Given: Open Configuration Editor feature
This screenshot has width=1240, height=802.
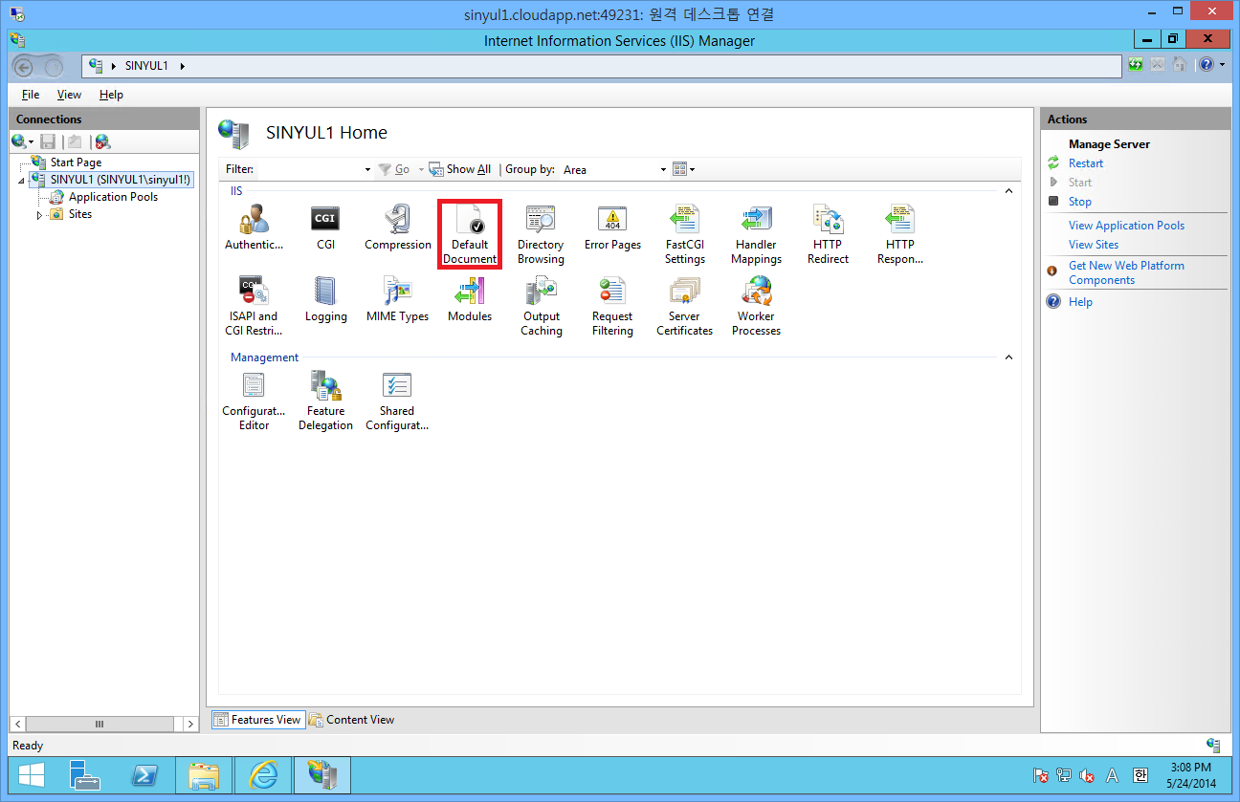Looking at the screenshot, I should (x=254, y=401).
